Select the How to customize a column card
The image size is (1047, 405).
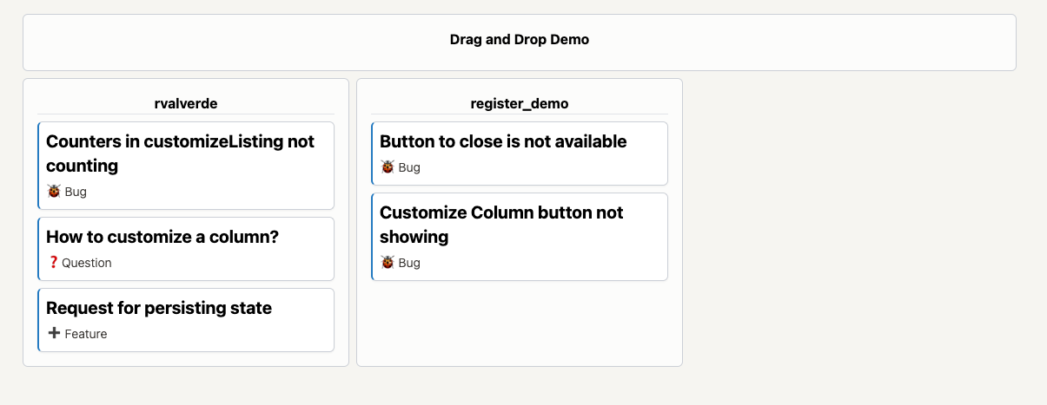186,249
